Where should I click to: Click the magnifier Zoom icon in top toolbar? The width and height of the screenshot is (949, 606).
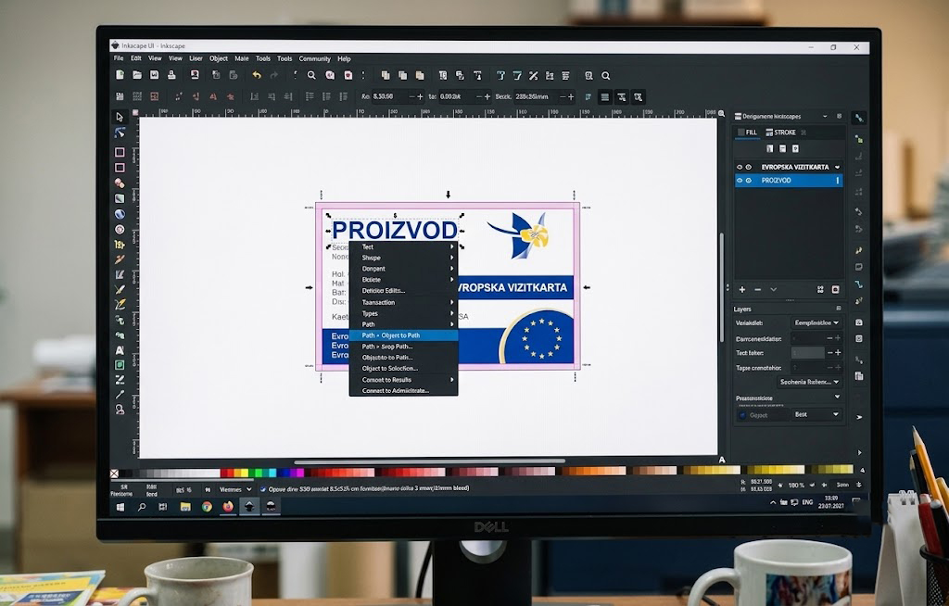(x=311, y=75)
